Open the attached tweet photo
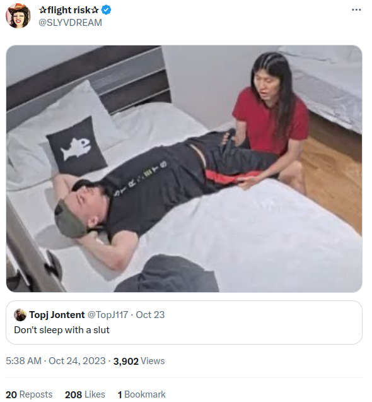 [184, 168]
